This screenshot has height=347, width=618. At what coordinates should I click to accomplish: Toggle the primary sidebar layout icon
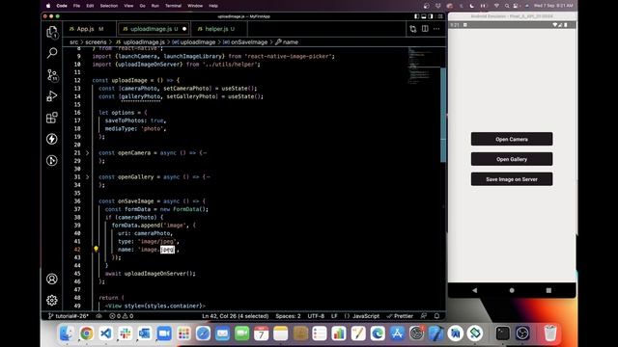(416, 16)
